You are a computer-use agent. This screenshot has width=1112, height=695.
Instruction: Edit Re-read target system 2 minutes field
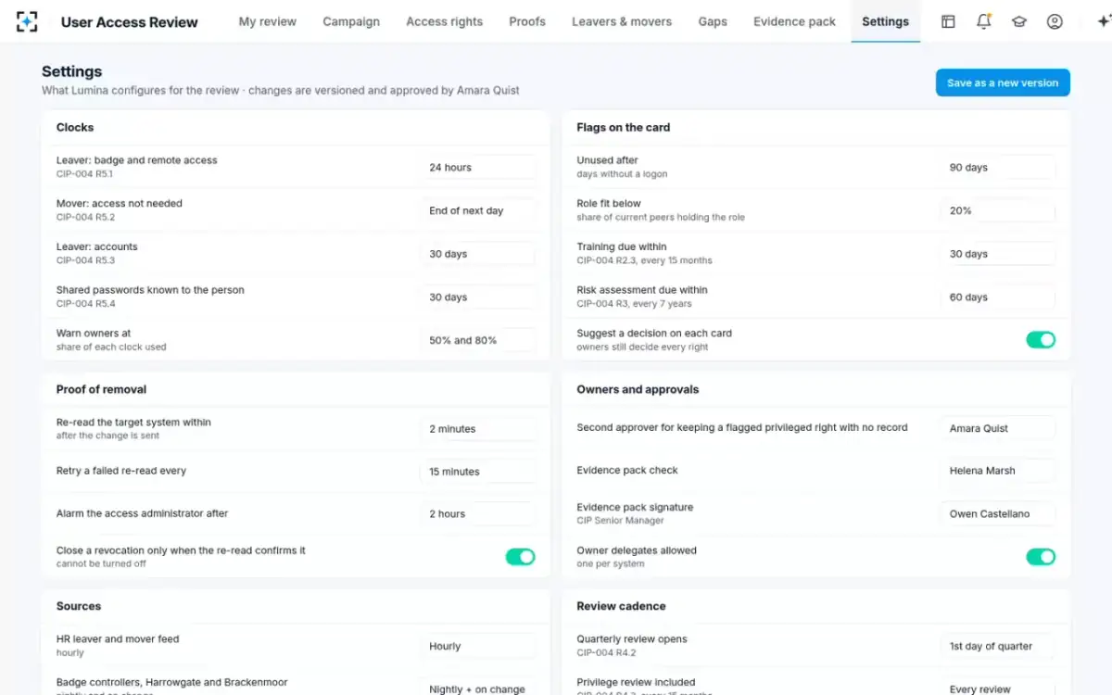[x=478, y=429]
